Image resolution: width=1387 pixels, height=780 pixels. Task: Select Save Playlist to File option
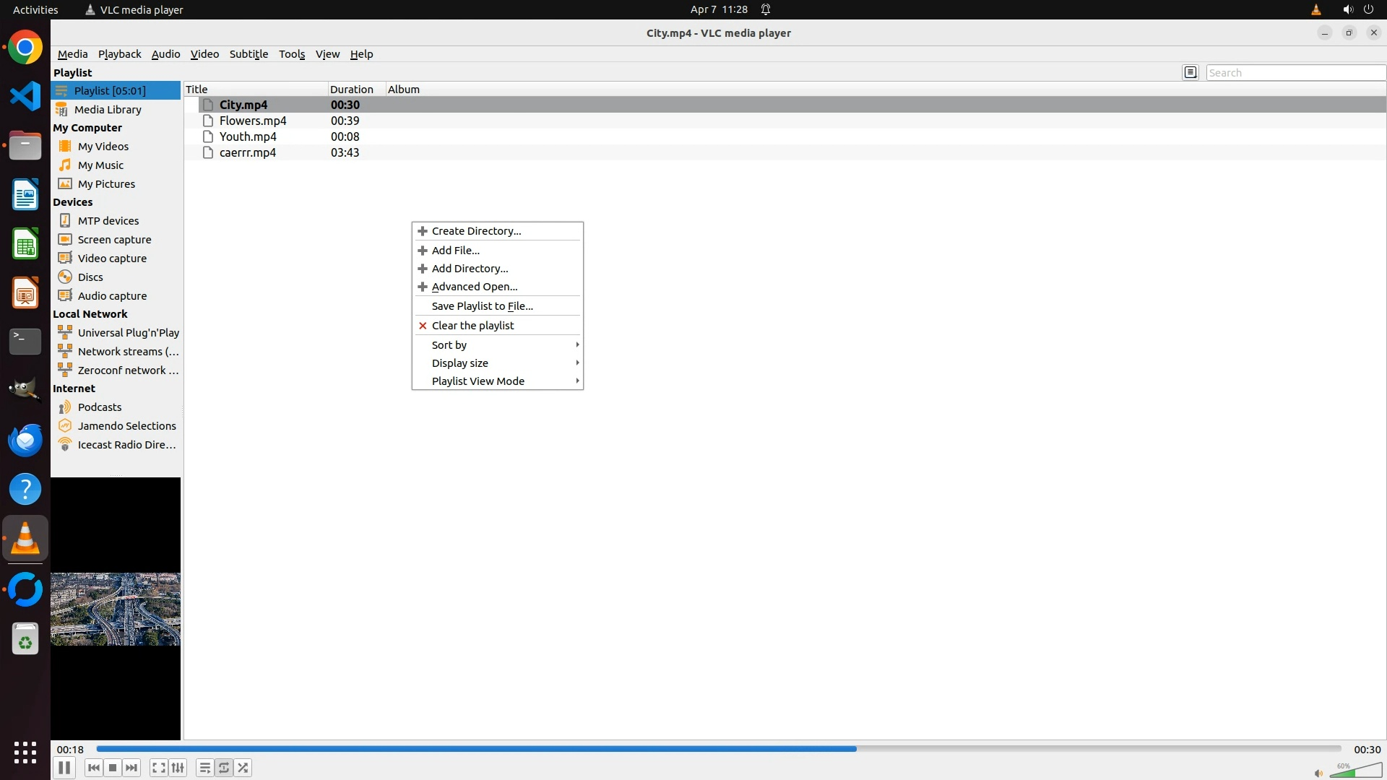[x=482, y=306]
